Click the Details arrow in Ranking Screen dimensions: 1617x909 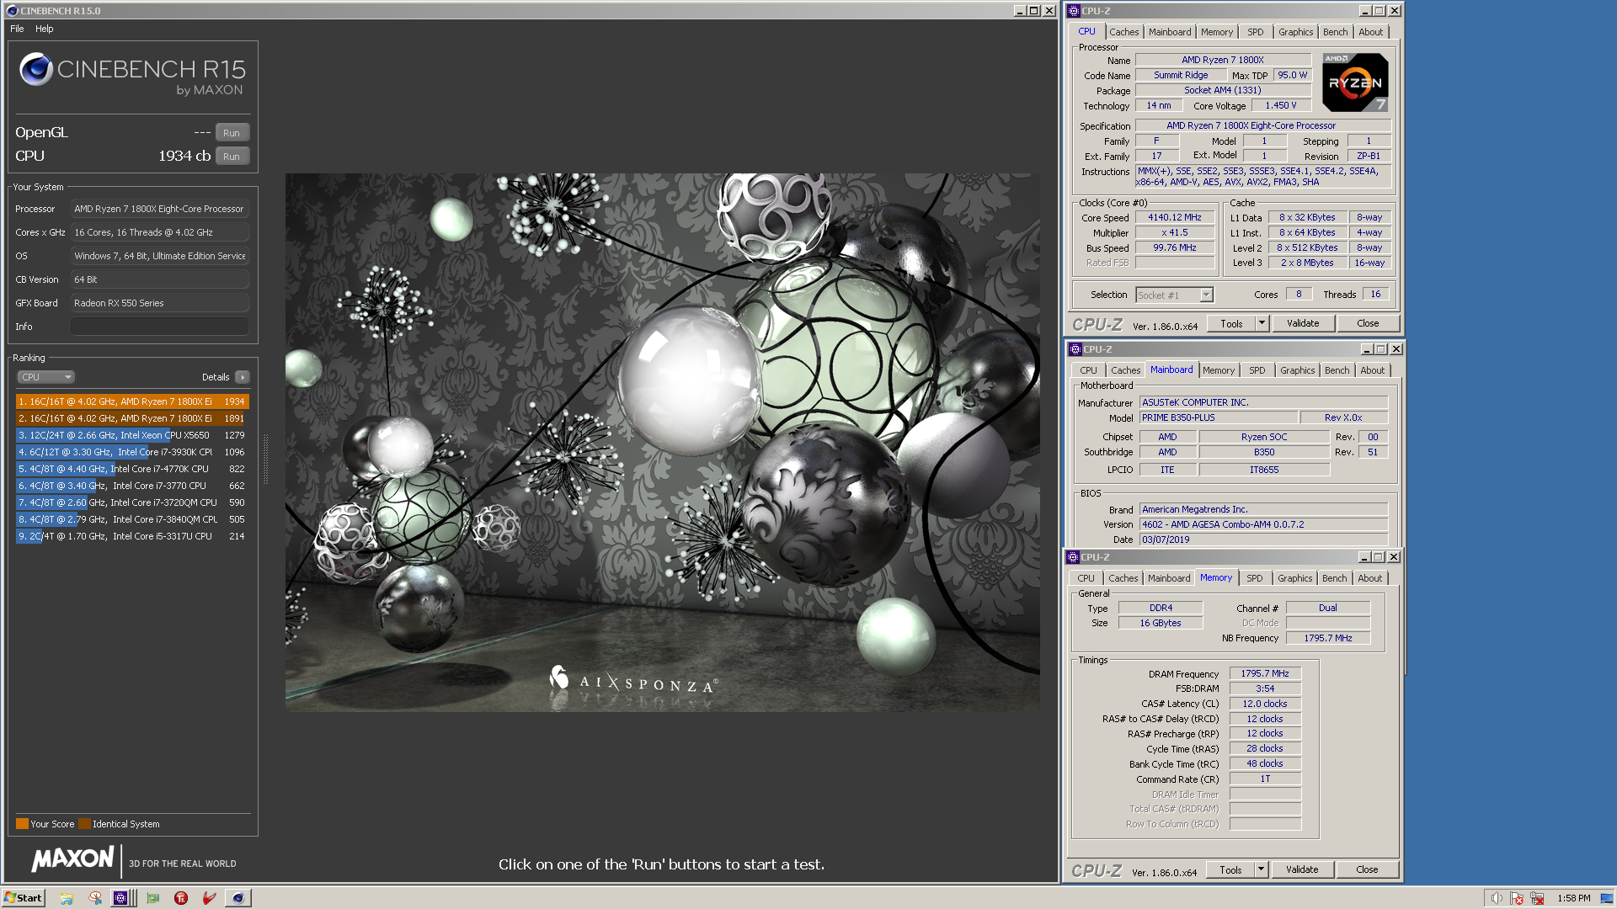243,377
